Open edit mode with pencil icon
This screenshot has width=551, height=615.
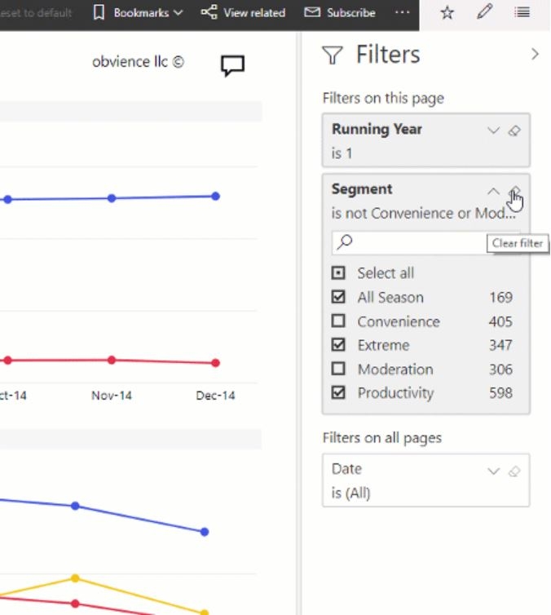pyautogui.click(x=484, y=12)
